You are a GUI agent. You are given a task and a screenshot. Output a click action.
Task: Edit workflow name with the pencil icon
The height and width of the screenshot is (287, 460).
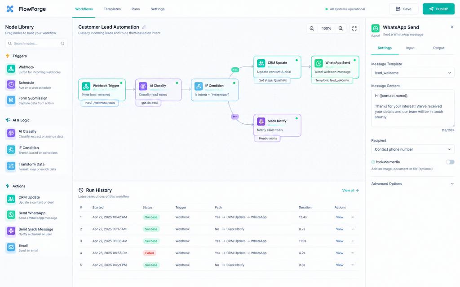point(144,27)
